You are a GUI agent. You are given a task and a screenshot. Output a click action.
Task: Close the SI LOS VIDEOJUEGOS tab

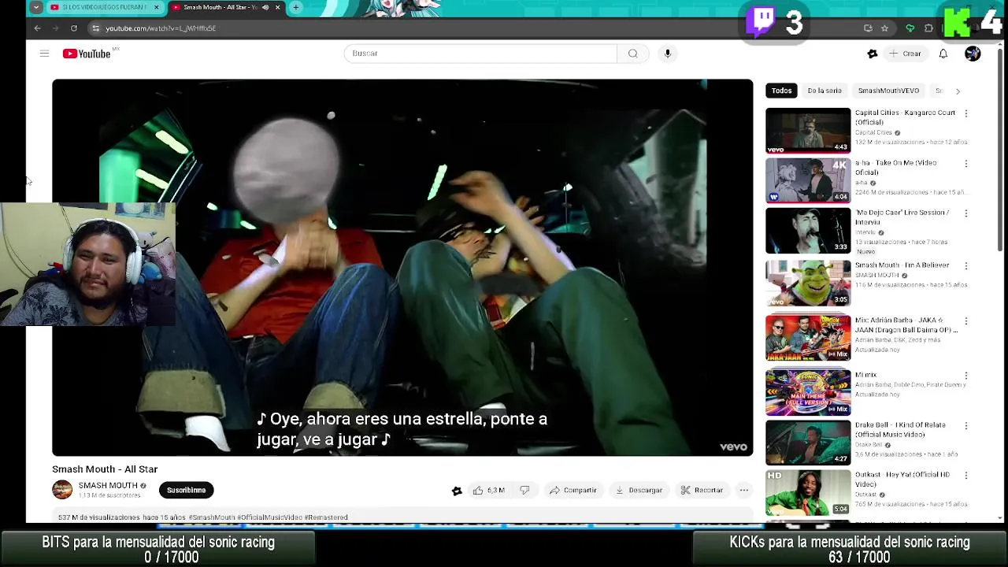click(156, 7)
